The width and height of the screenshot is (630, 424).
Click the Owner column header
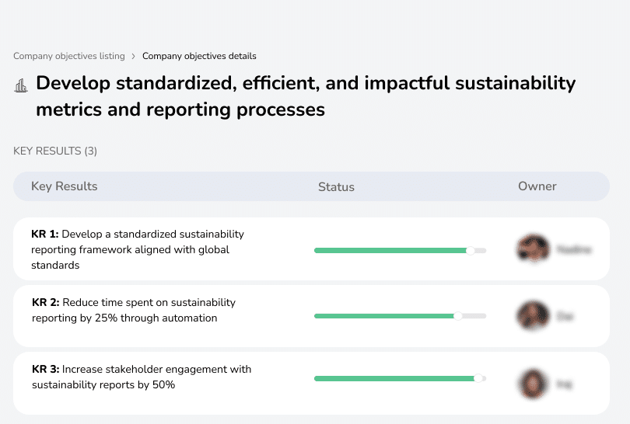[x=537, y=186]
